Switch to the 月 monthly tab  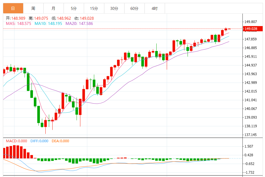(53, 8)
